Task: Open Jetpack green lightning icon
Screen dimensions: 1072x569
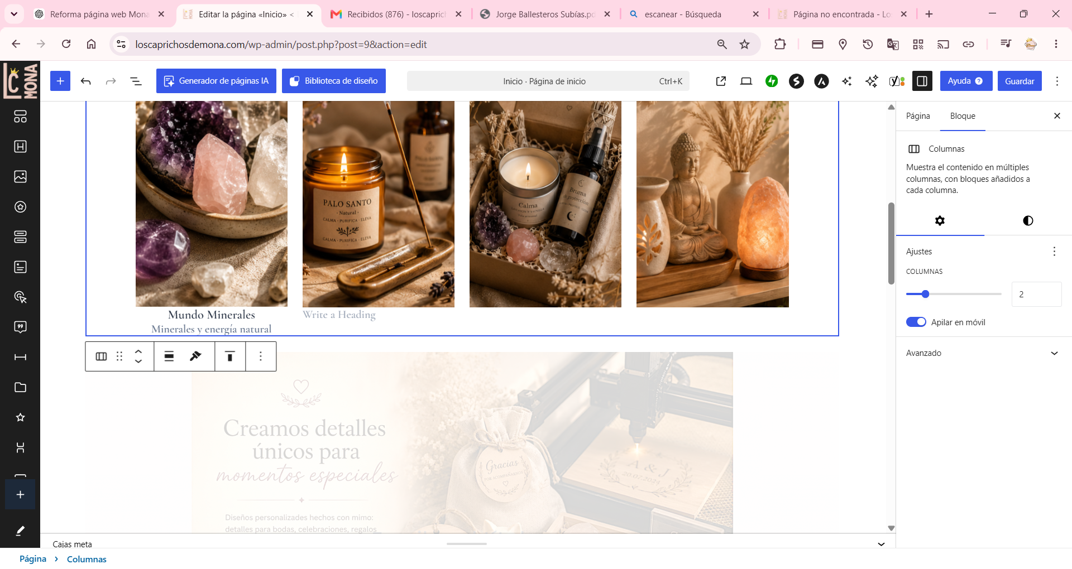Action: click(x=772, y=81)
